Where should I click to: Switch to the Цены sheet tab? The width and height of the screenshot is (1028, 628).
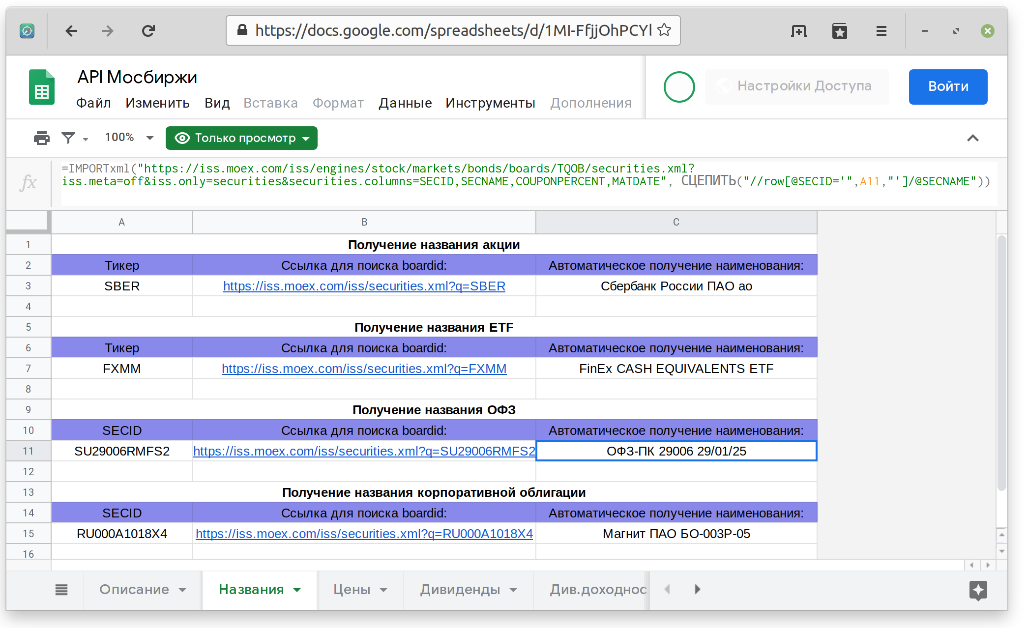(352, 589)
